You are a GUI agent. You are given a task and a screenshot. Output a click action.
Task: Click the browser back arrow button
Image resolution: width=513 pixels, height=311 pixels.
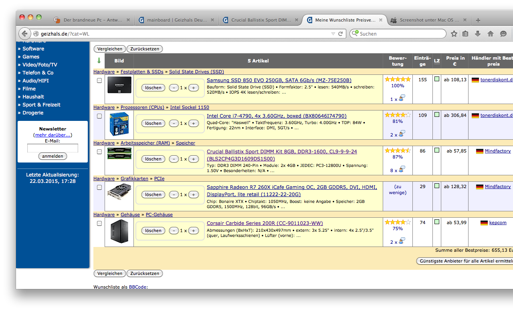pos(24,34)
